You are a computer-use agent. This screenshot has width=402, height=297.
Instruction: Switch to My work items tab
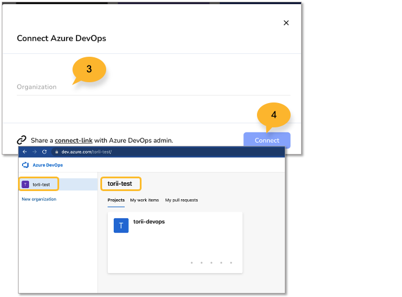(144, 200)
